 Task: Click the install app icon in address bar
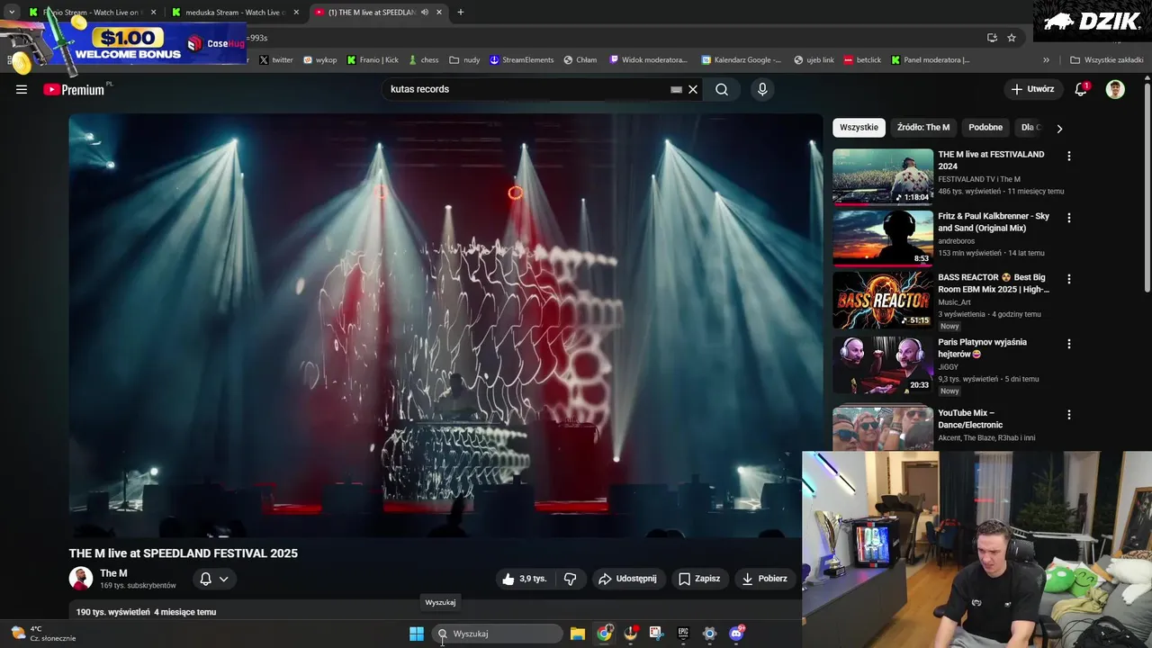[x=992, y=38]
